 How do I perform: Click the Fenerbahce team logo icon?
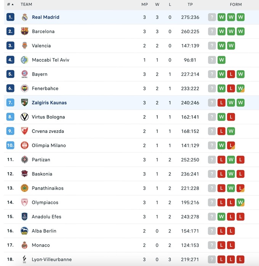click(25, 89)
